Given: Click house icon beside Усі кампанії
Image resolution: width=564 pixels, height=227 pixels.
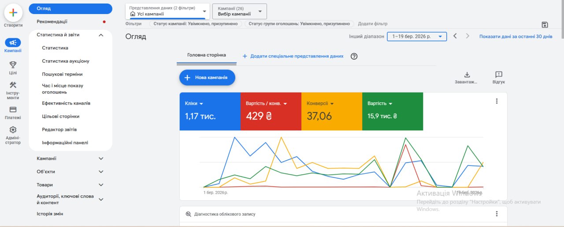Looking at the screenshot, I should point(133,14).
